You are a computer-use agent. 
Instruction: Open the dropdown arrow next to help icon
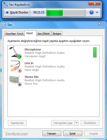(97, 12)
